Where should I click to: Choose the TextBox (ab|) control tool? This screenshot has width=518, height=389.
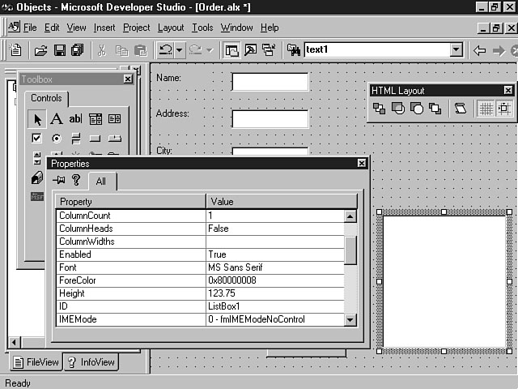[75, 119]
